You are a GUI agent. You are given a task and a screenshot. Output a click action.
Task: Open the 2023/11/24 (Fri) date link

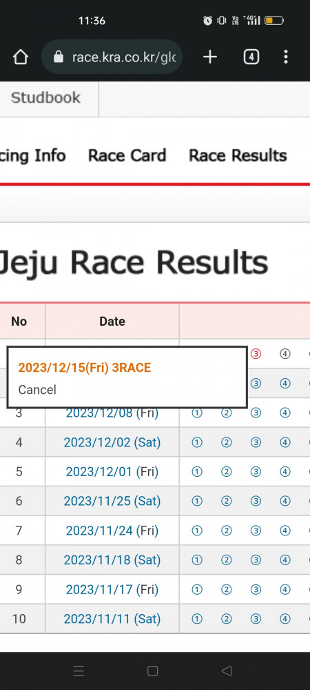pos(112,531)
